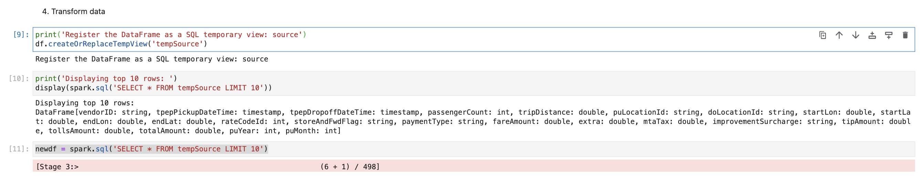This screenshot has height=184, width=922.
Task: Move the selected cell down
Action: tap(856, 35)
